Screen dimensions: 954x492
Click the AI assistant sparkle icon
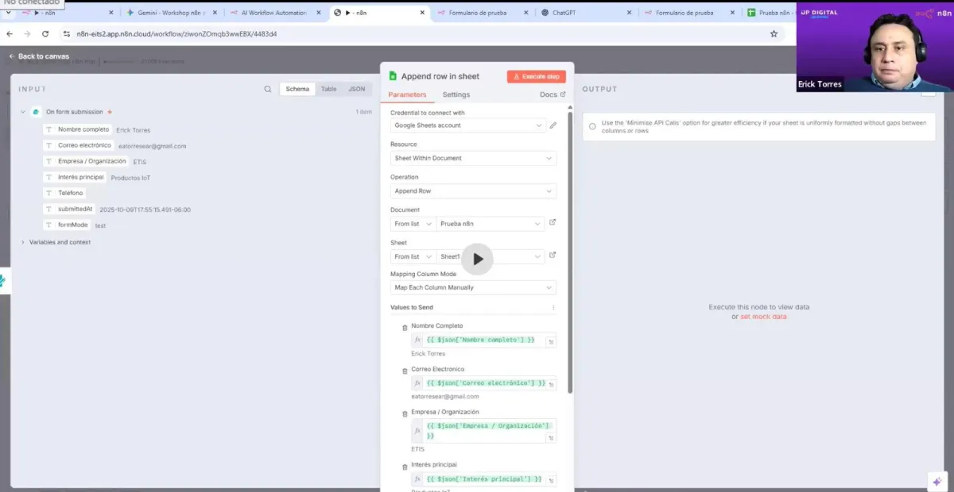click(937, 481)
